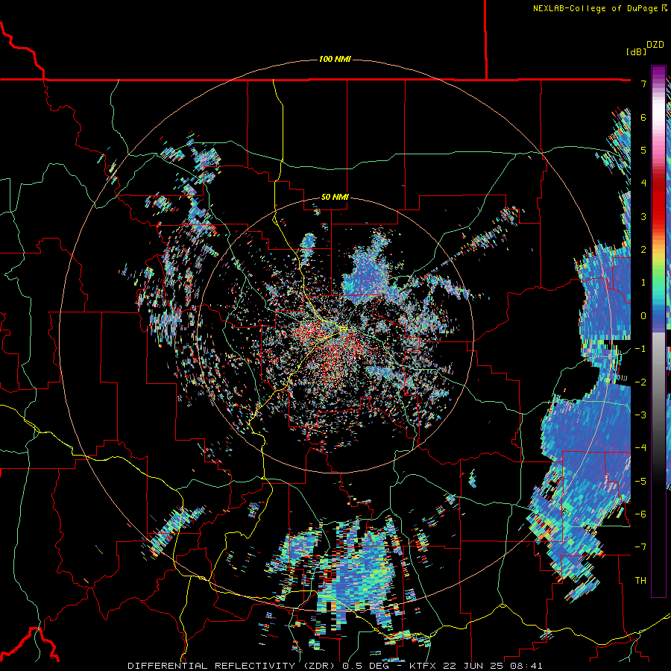671x671 pixels.
Task: Click the '4' value on color scale
Action: pos(643,183)
